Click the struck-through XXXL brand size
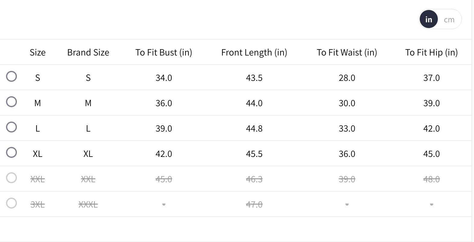Viewport: 474px width, 242px height. pos(88,205)
